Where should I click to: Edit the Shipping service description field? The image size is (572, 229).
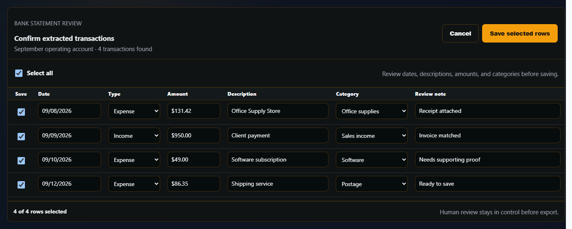pos(278,184)
